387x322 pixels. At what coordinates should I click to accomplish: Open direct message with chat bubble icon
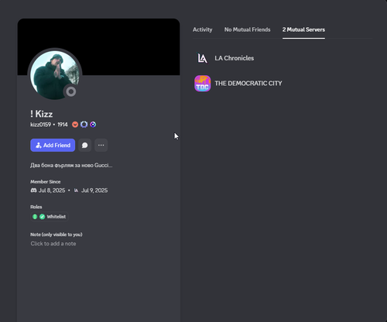tap(84, 146)
